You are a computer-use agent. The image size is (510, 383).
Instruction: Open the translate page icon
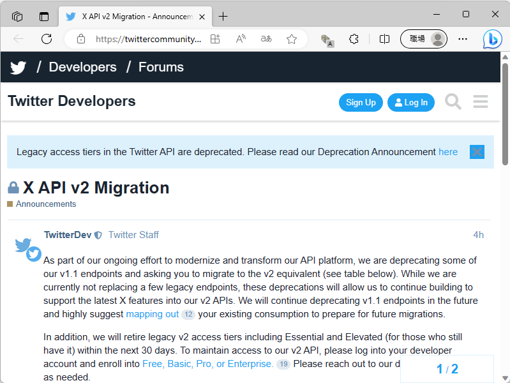pos(266,39)
